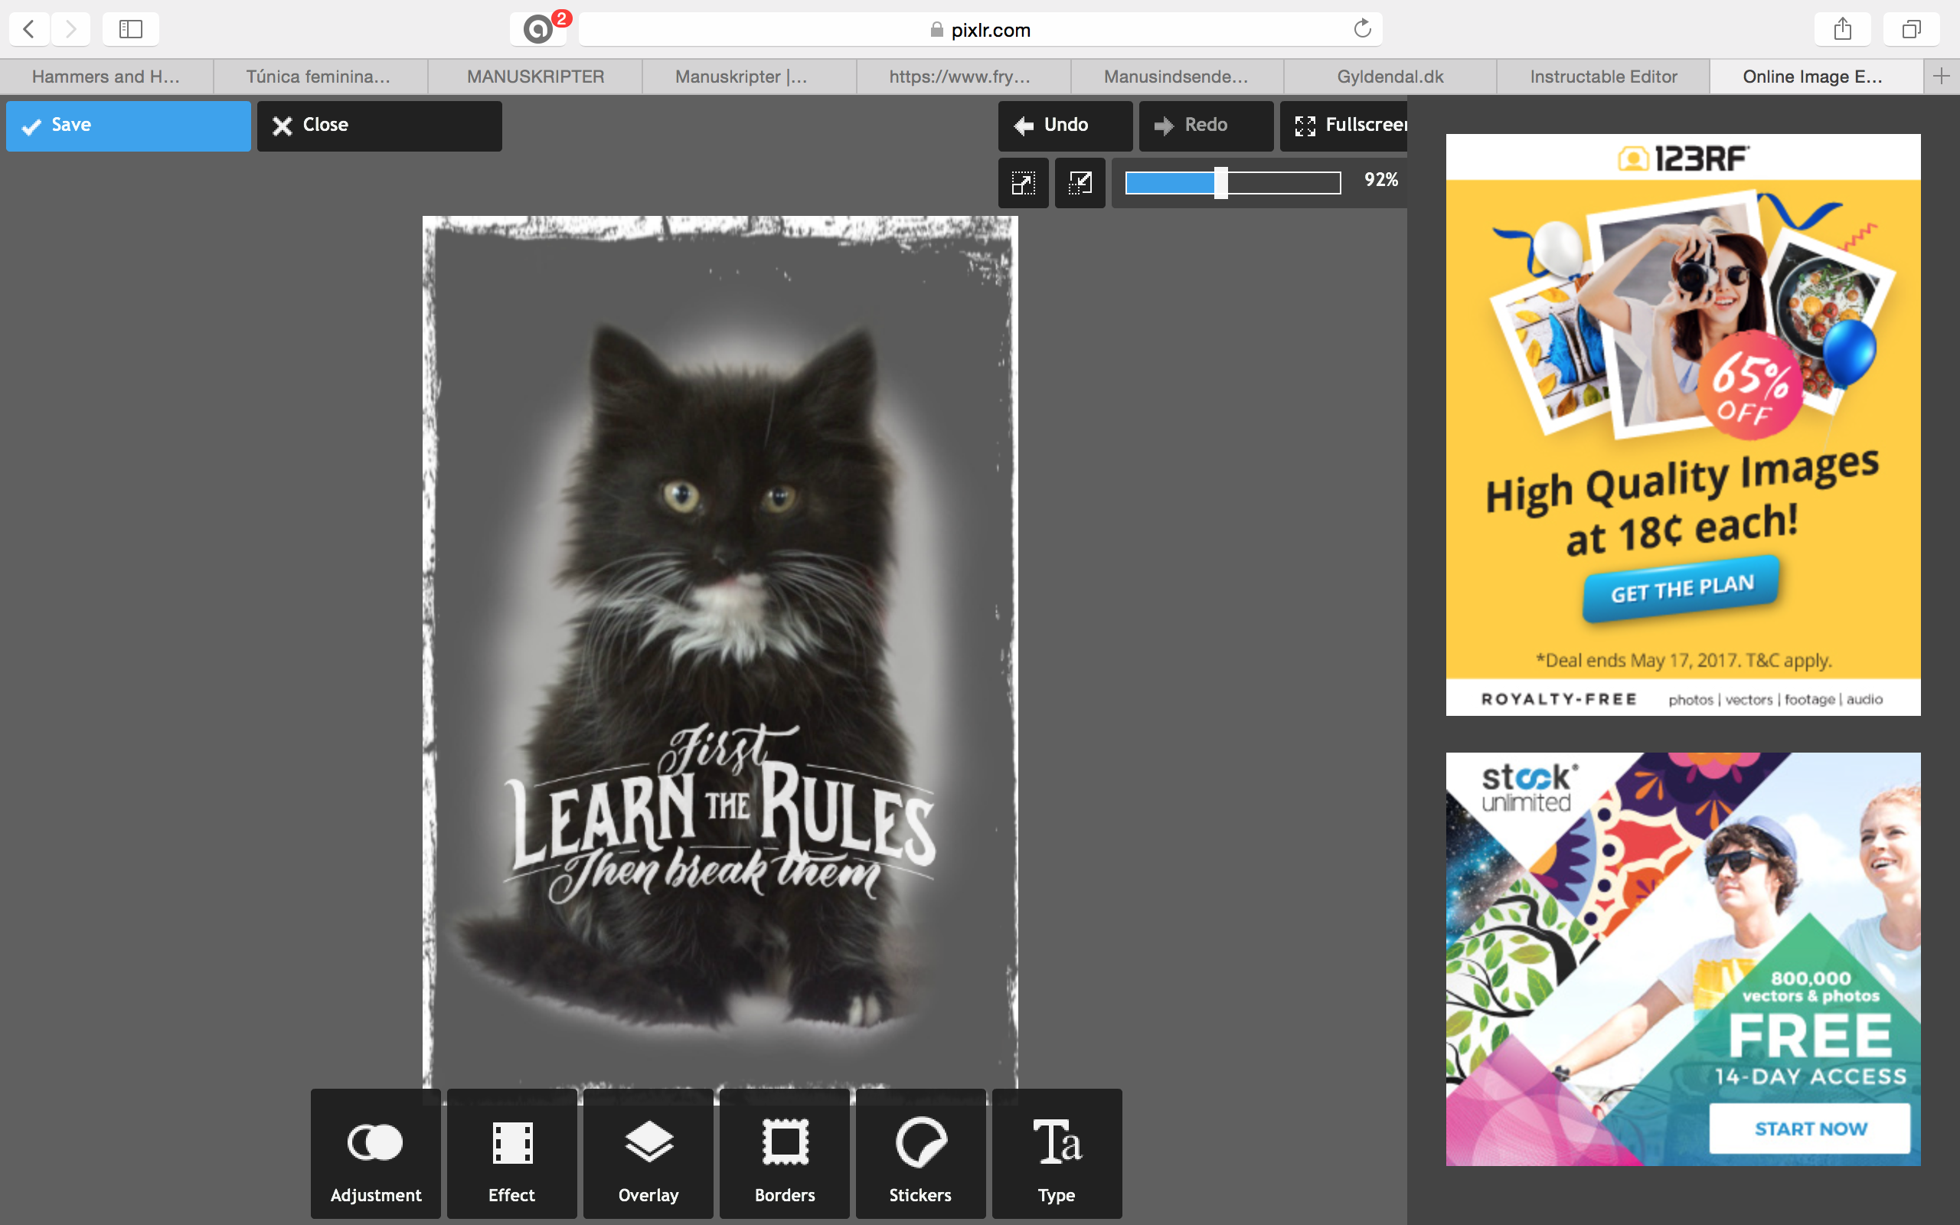Click the zoom fit-to-screen icon
Image resolution: width=1960 pixels, height=1225 pixels.
coord(1024,183)
